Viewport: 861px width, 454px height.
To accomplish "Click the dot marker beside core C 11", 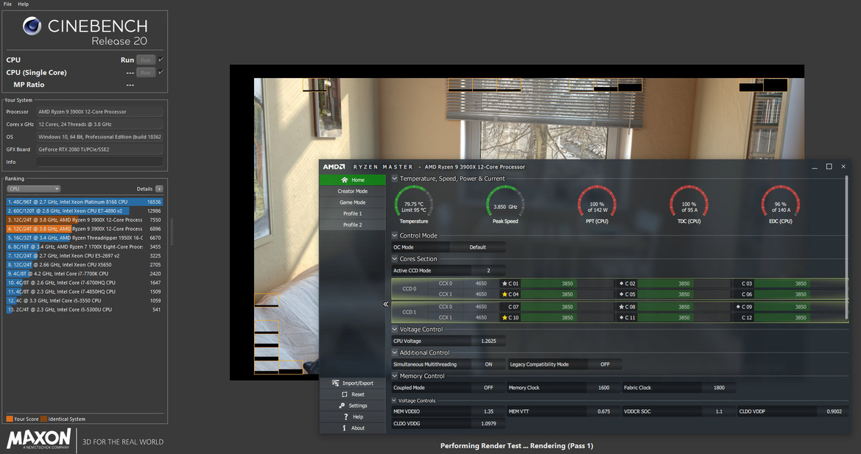I will pos(622,317).
